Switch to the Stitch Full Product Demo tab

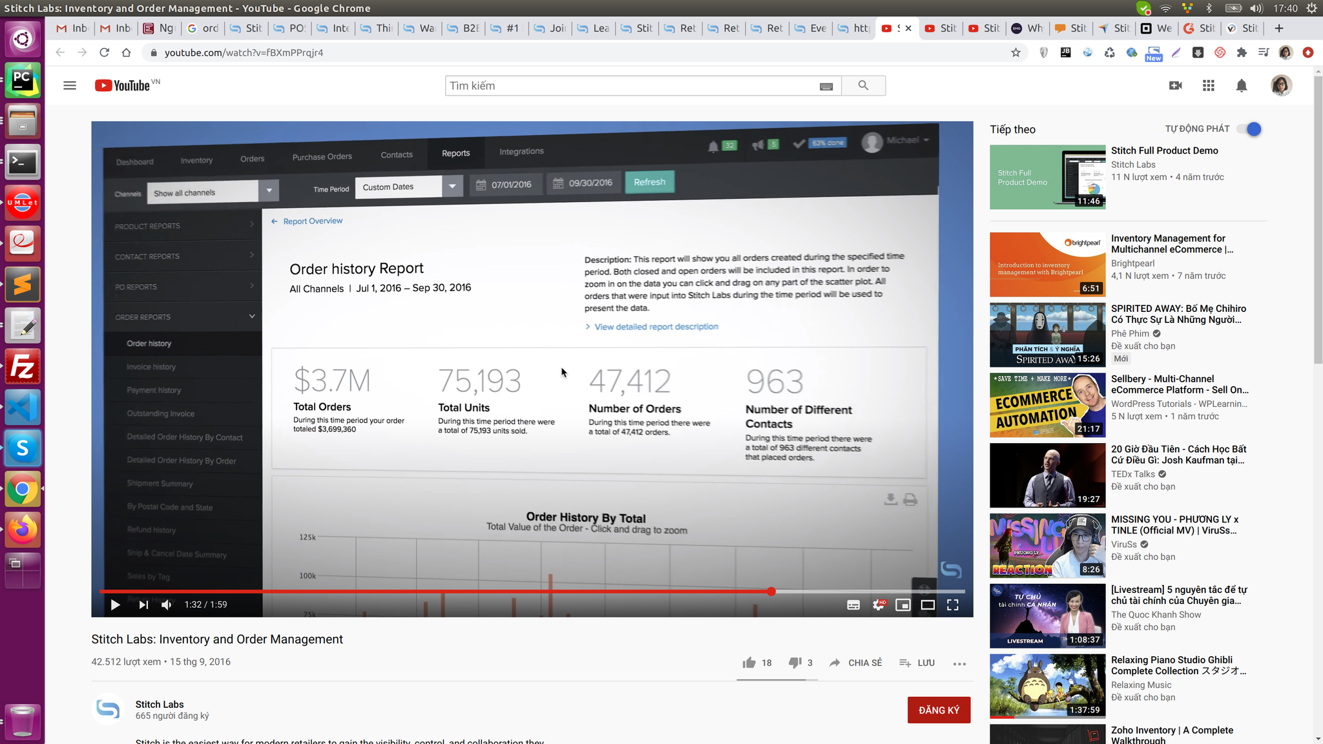click(x=942, y=28)
